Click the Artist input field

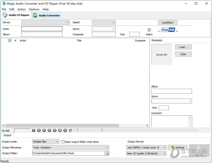42,29
